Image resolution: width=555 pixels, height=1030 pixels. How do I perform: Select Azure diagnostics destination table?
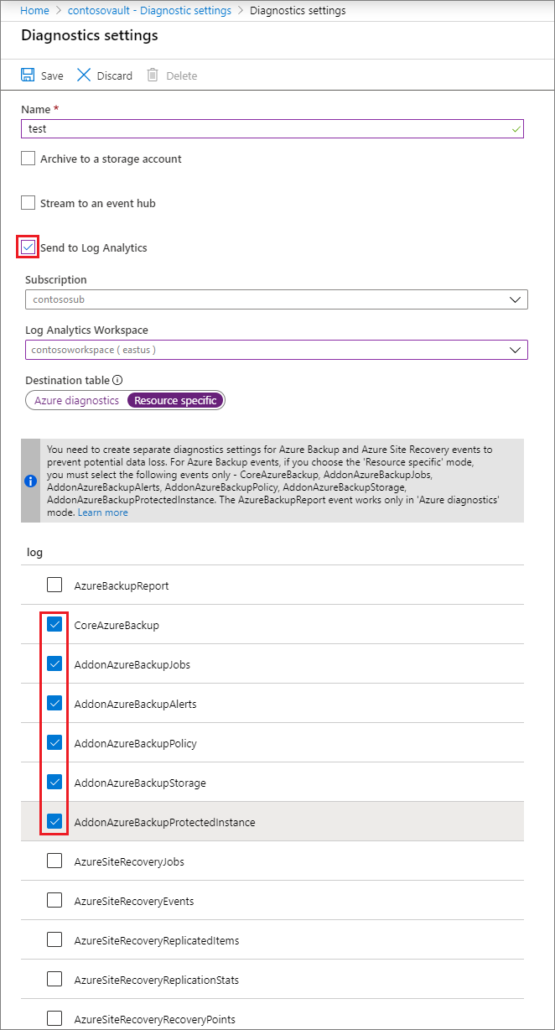pos(77,401)
